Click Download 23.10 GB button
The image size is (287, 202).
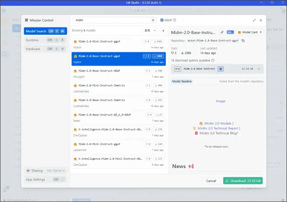[243, 181]
